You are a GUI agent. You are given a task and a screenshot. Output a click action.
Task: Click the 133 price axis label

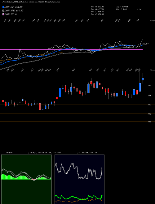(x=149, y=122)
